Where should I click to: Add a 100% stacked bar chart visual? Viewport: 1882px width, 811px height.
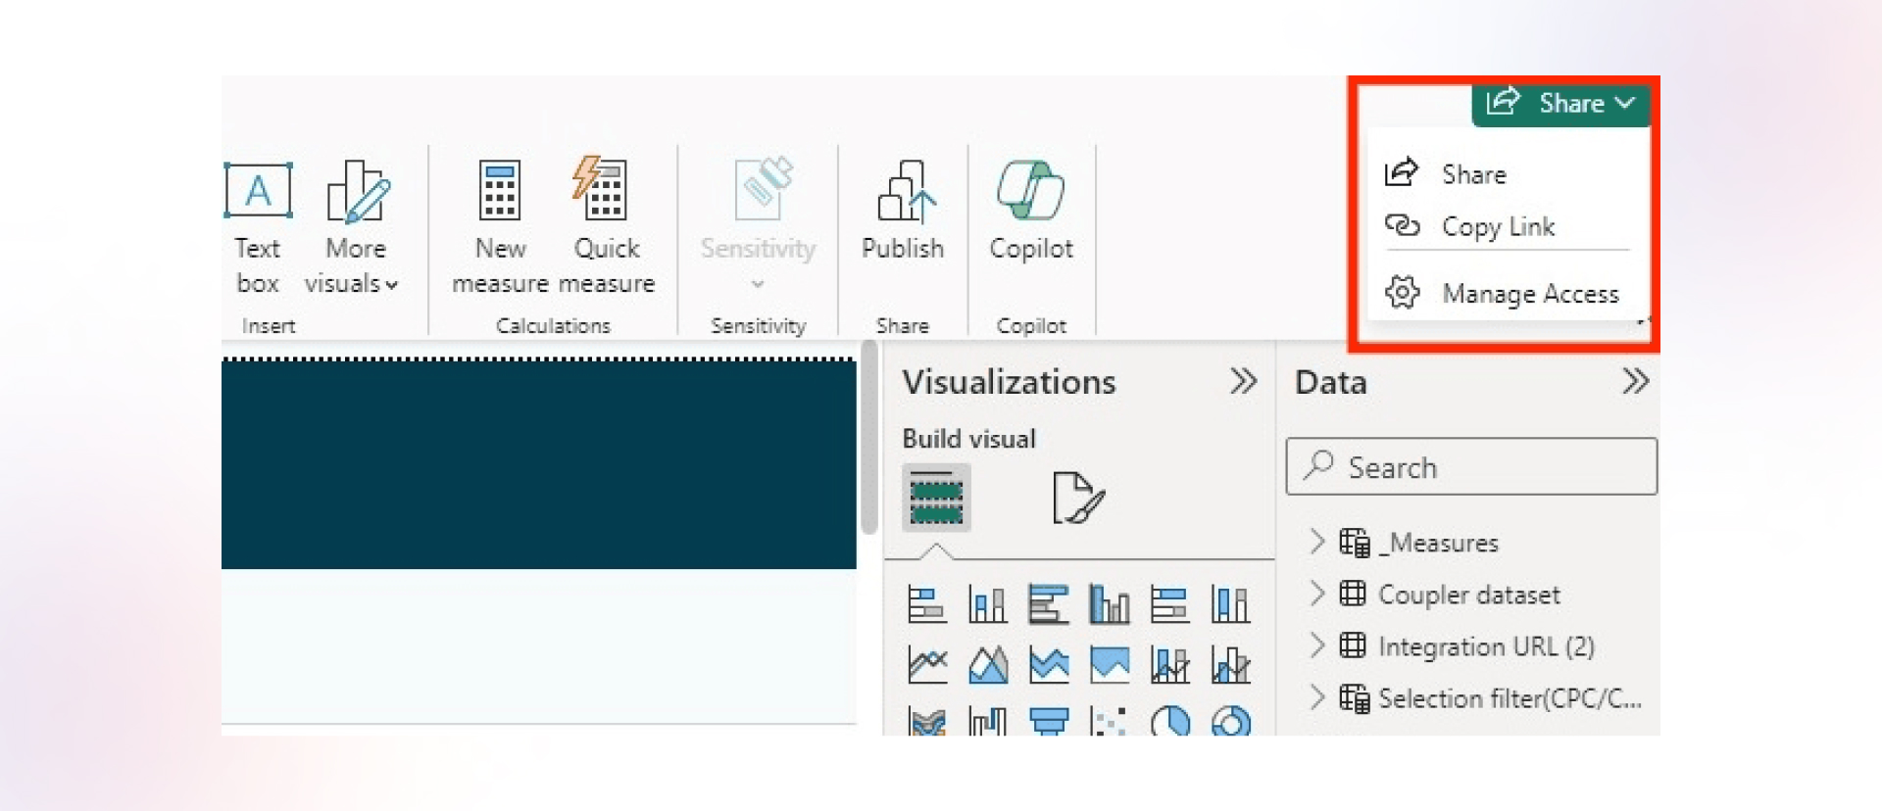tap(1169, 604)
